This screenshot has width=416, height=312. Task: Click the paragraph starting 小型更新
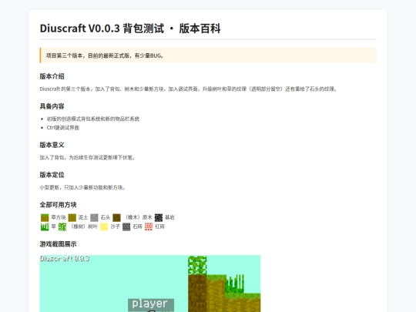click(x=82, y=187)
